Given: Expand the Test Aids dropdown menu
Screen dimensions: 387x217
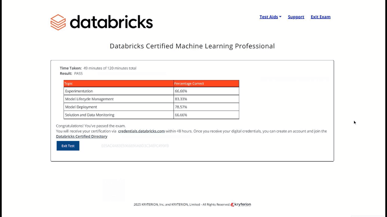Looking at the screenshot, I should tap(269, 17).
